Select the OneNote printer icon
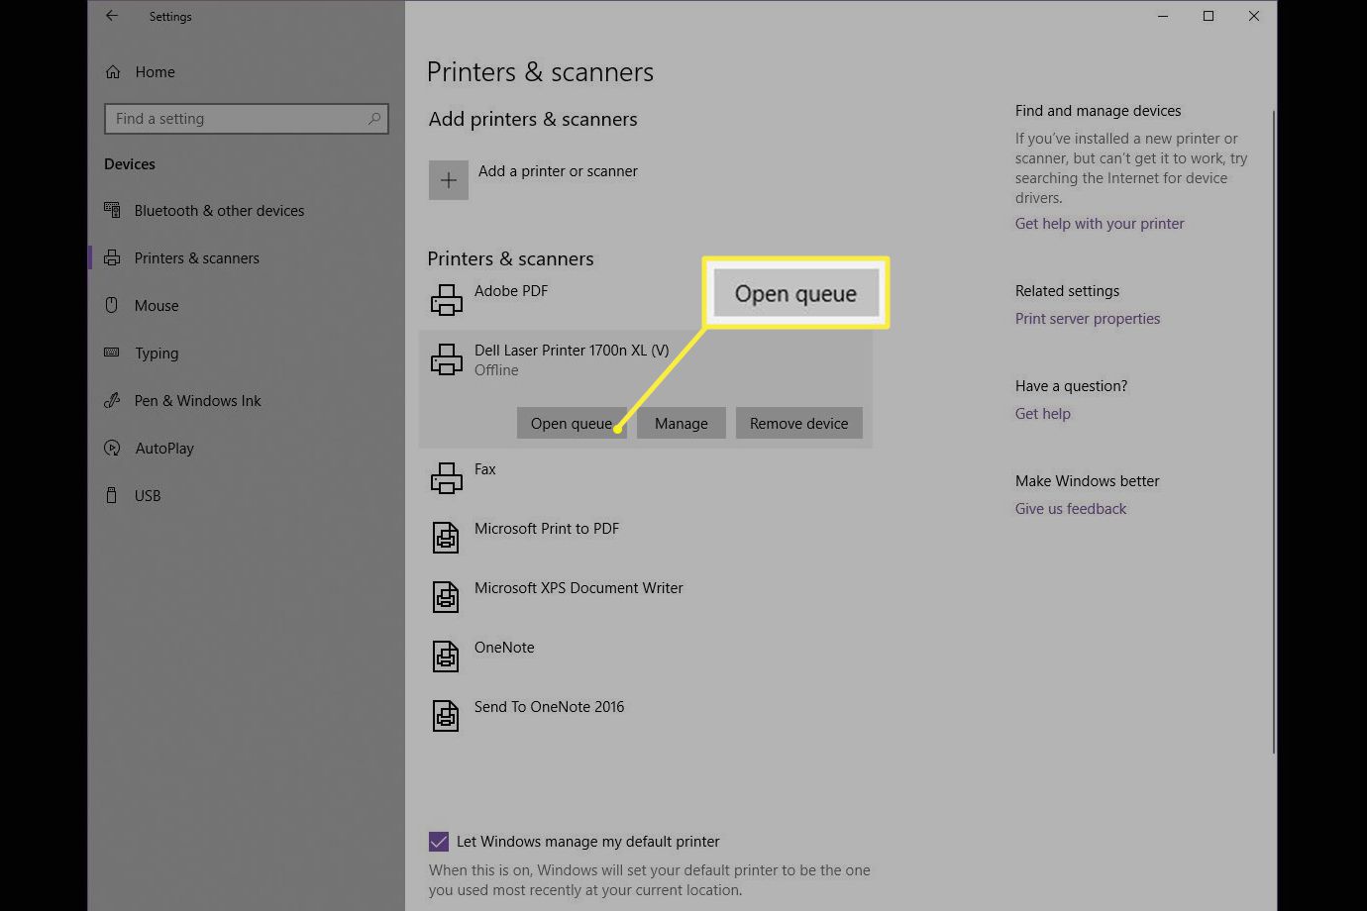Image resolution: width=1367 pixels, height=911 pixels. pyautogui.click(x=445, y=656)
